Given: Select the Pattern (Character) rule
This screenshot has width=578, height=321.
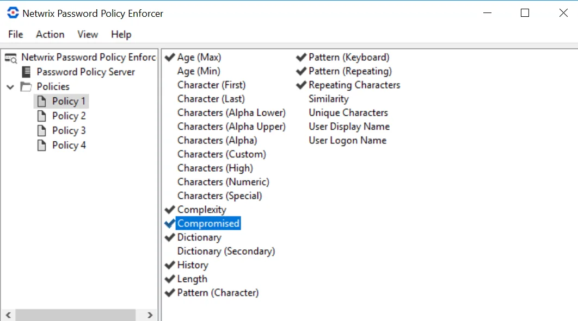Looking at the screenshot, I should coord(218,293).
